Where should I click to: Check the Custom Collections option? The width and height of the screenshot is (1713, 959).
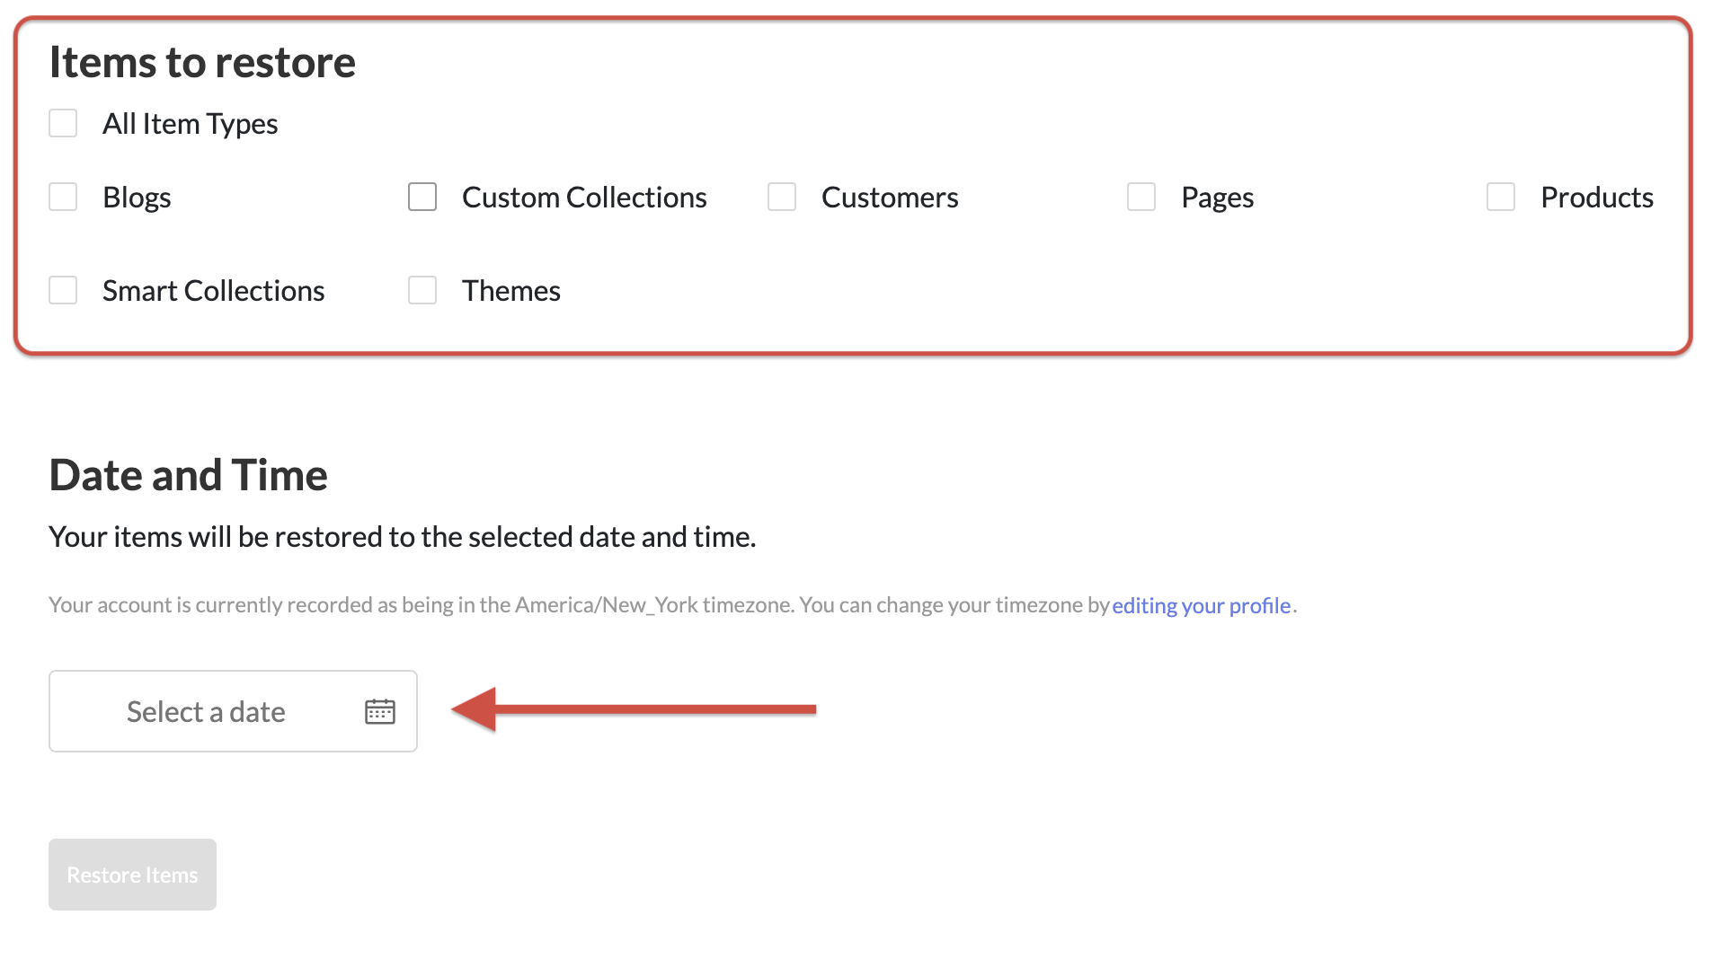[x=422, y=197]
